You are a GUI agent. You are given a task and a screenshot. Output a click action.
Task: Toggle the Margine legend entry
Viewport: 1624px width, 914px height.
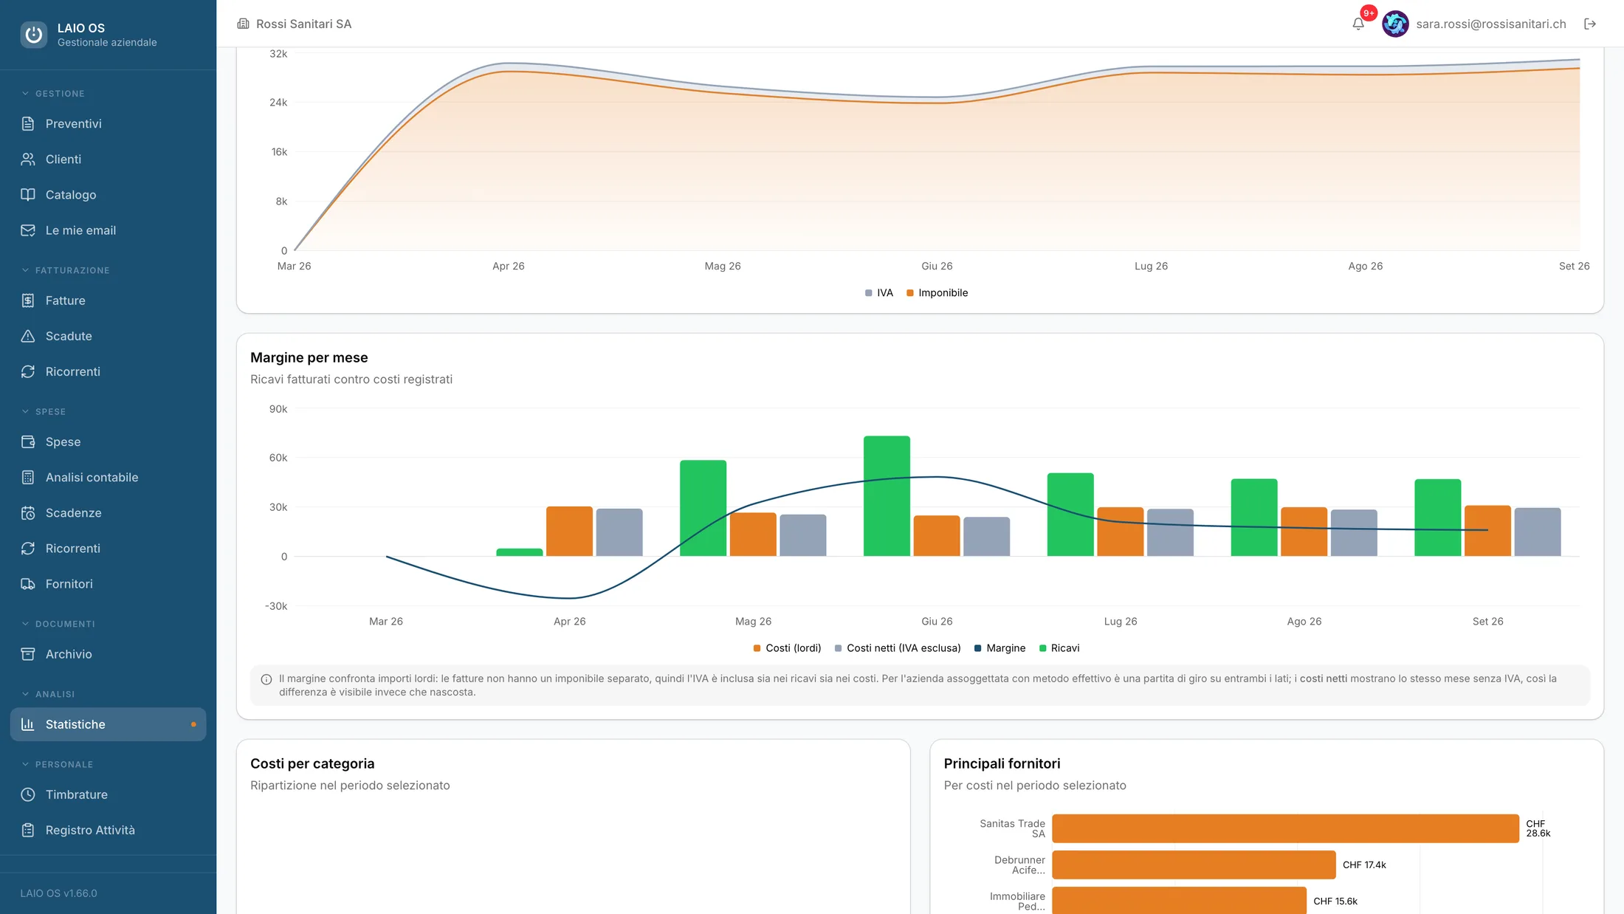click(x=999, y=647)
